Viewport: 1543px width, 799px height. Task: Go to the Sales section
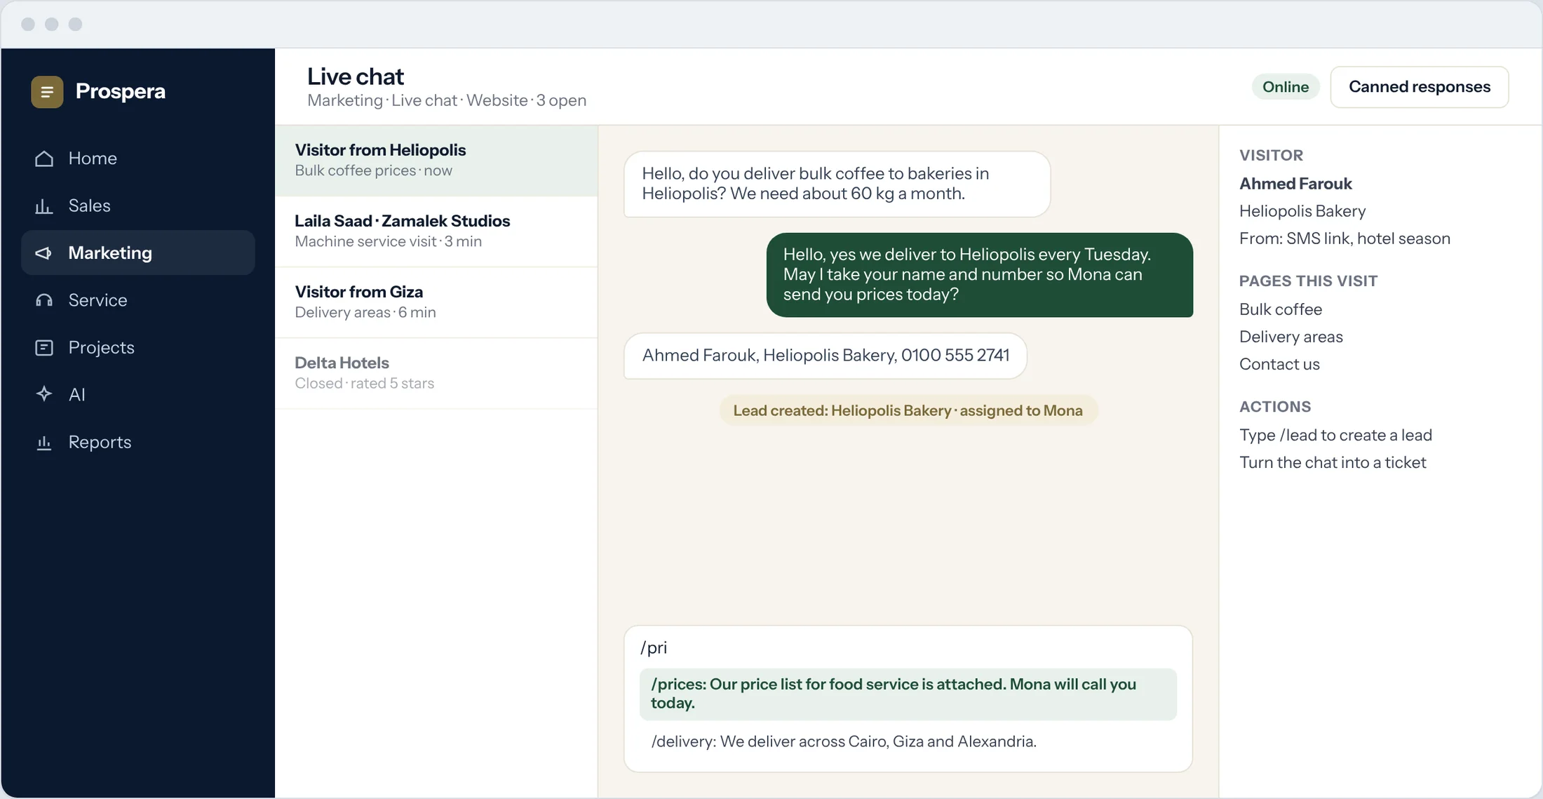tap(138, 206)
